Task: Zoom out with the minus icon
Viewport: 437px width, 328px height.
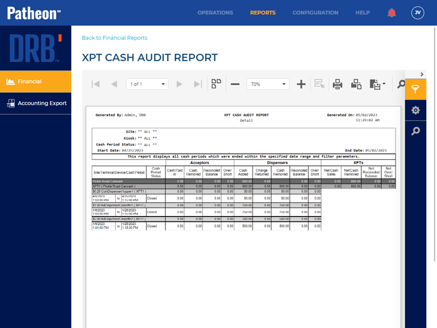Action: [x=235, y=84]
